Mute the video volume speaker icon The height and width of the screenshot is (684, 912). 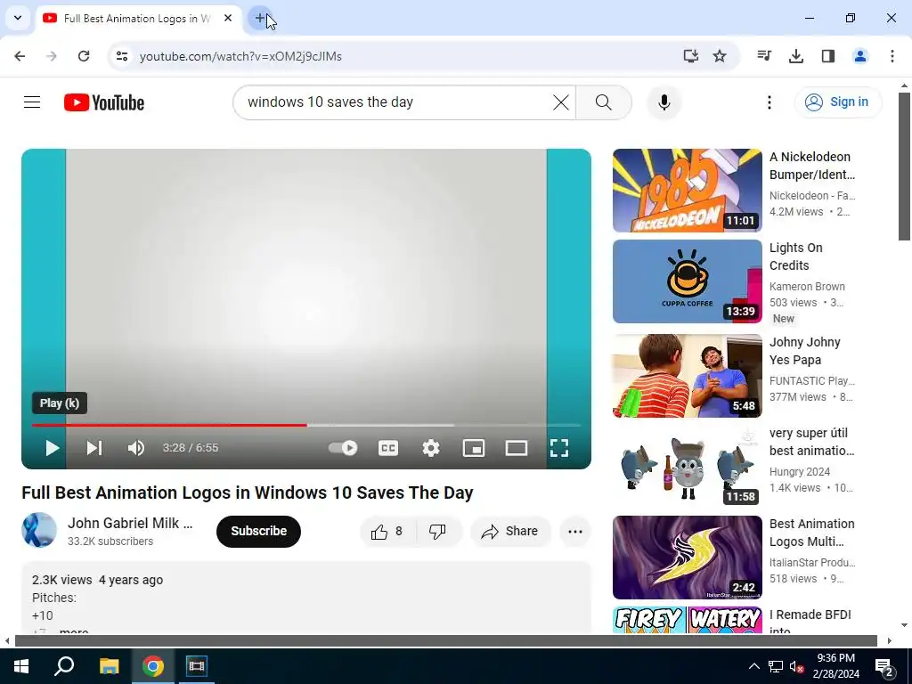point(135,448)
